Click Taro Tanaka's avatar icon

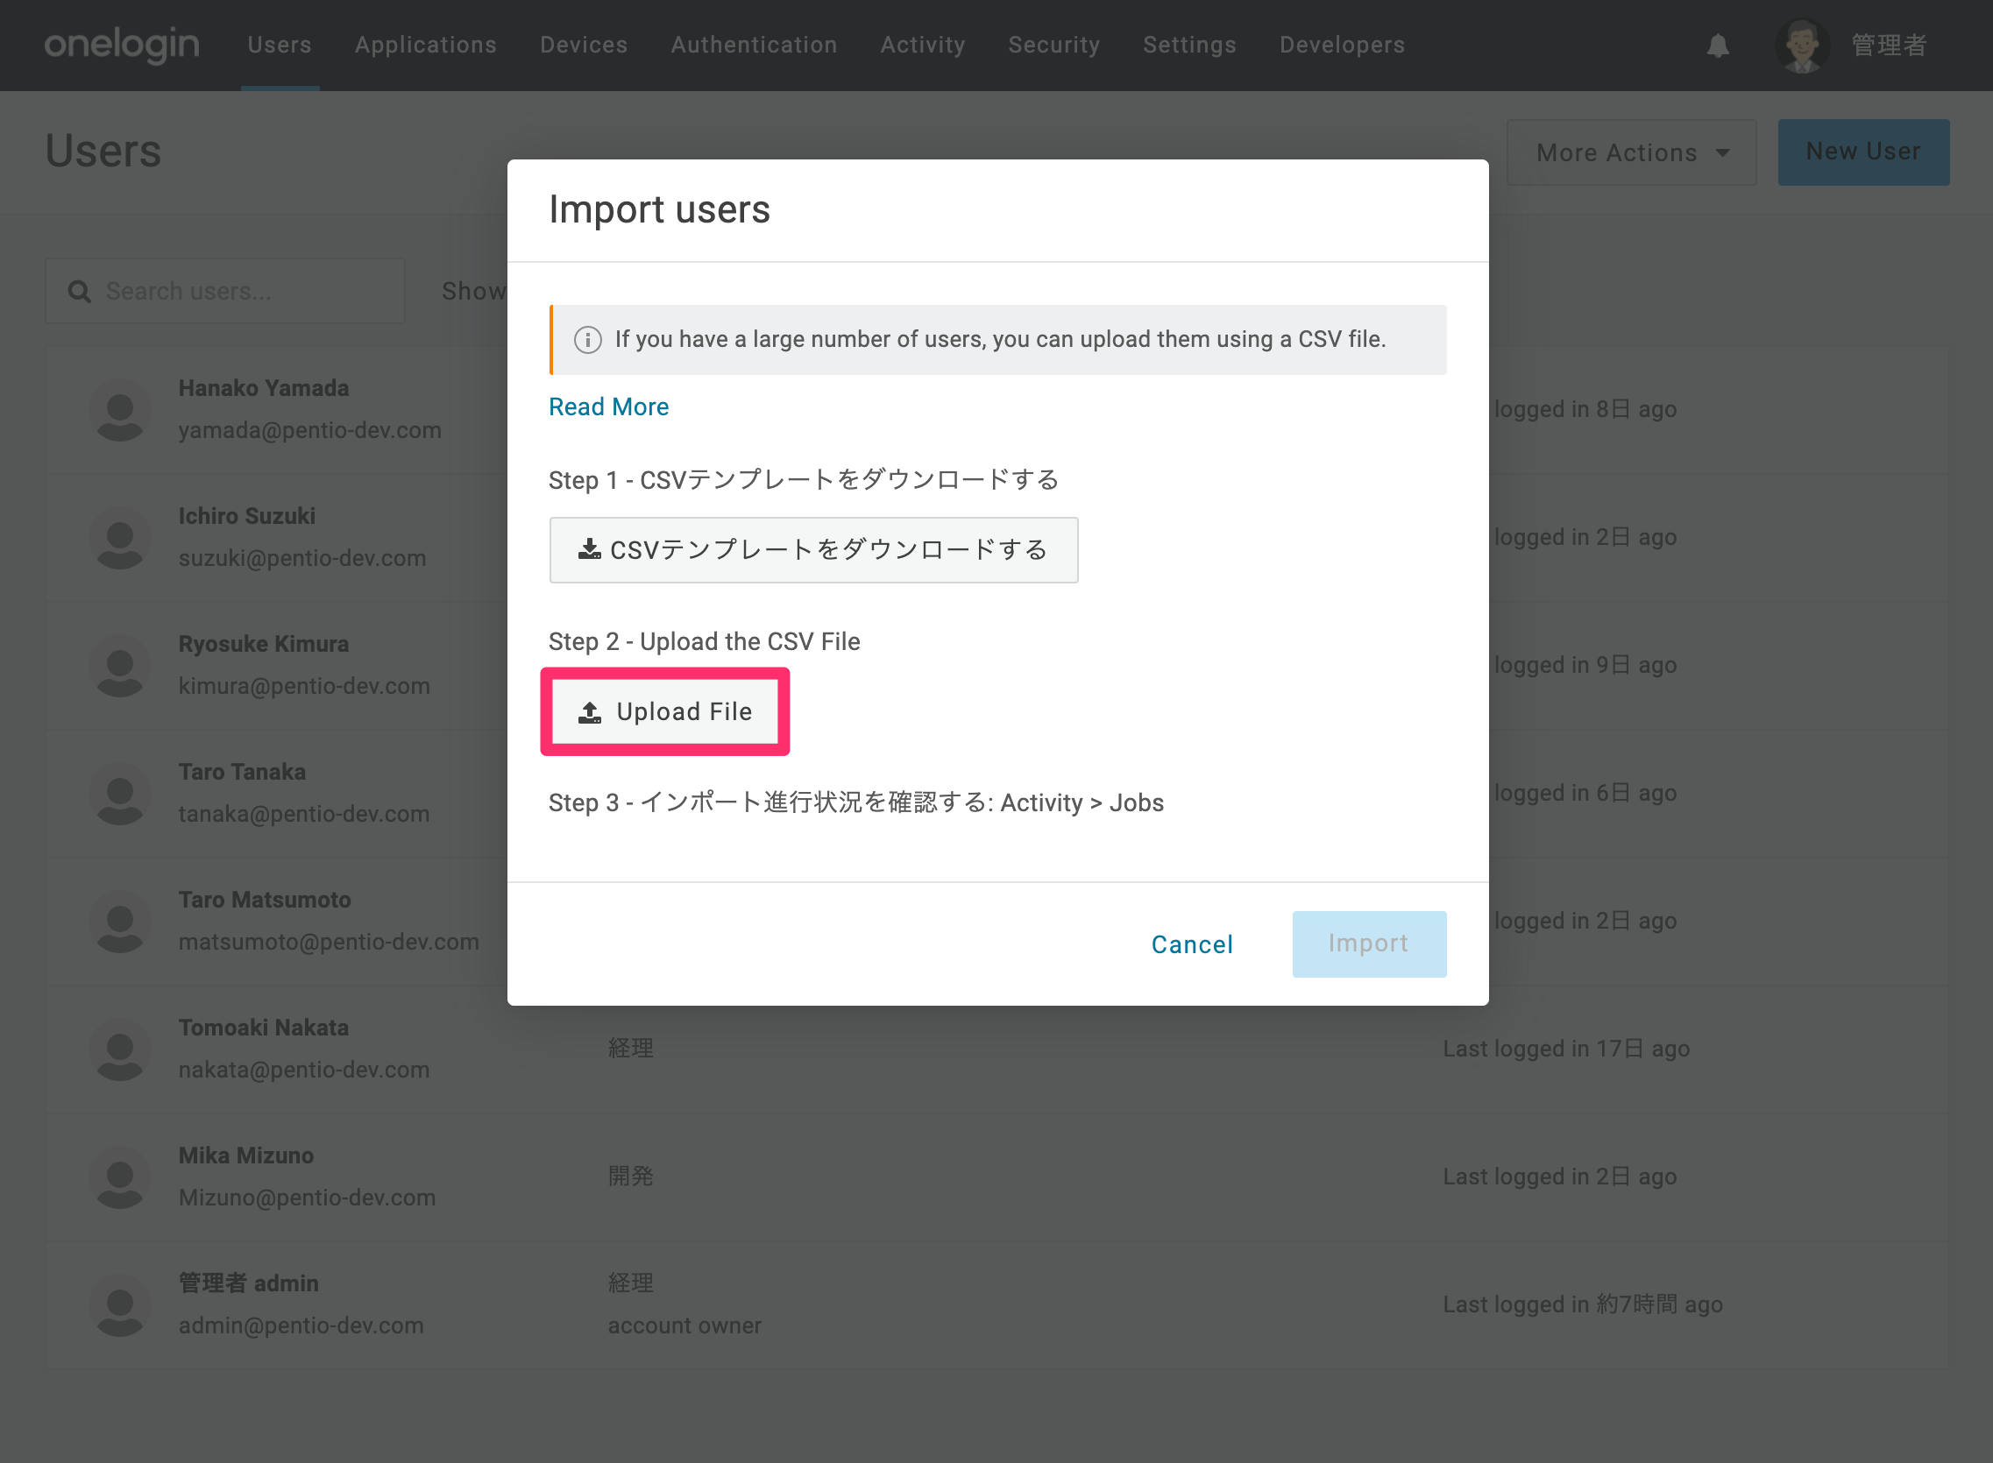[x=119, y=794]
